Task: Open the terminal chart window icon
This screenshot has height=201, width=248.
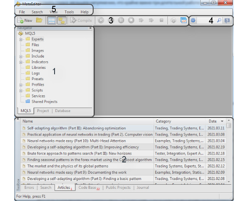Action: pos(183,20)
